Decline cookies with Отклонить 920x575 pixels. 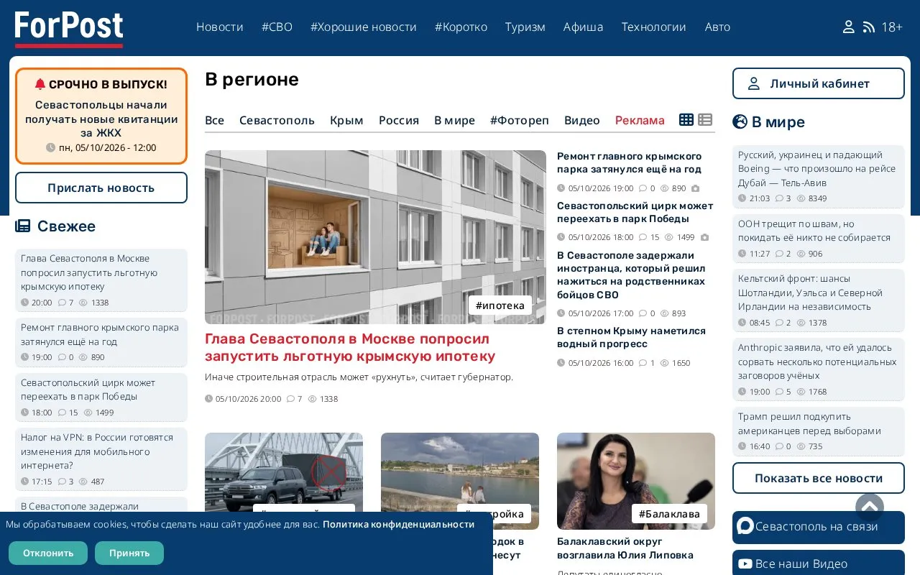pyautogui.click(x=48, y=553)
